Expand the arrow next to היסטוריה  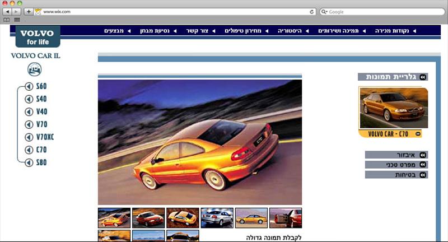click(x=307, y=31)
